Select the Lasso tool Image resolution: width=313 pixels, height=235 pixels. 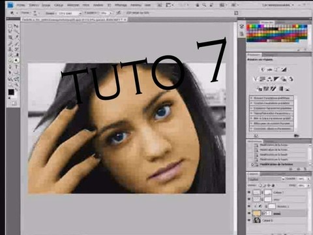[x=10, y=32]
